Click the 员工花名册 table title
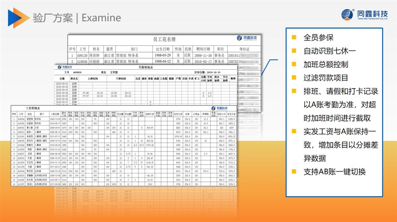397x222 pixels. (x=164, y=39)
